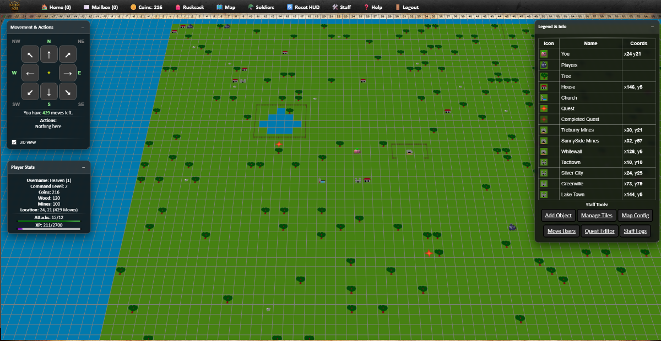Move north with the up arrow

pos(49,54)
